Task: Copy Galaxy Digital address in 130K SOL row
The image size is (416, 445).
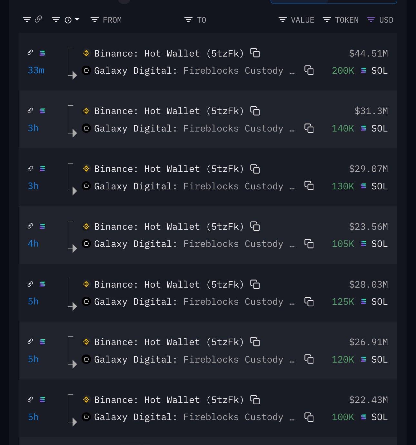Action: click(x=309, y=186)
